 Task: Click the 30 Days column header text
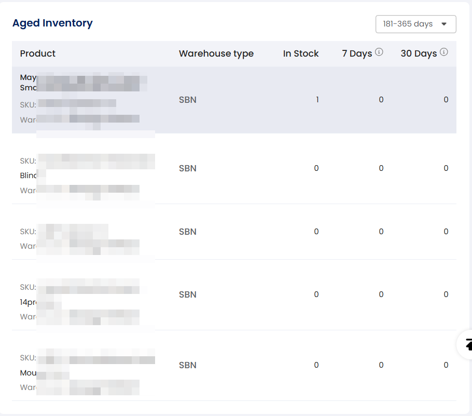point(419,53)
